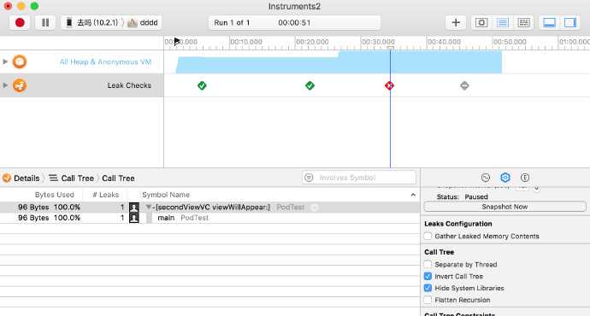Click the playhead at the timeline start

click(x=177, y=41)
